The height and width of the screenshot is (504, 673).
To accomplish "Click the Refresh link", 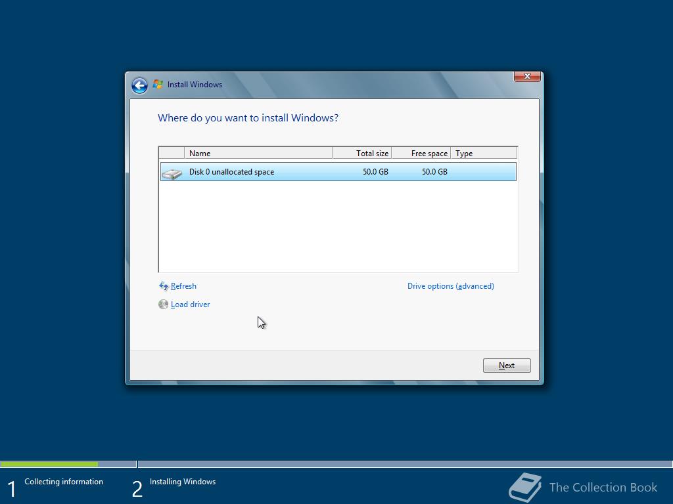I will point(183,286).
